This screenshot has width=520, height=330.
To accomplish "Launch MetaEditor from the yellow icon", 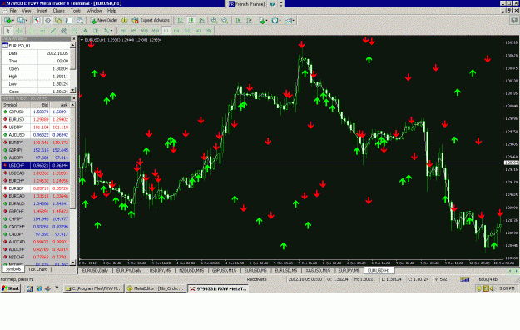I will pyautogui.click(x=124, y=20).
